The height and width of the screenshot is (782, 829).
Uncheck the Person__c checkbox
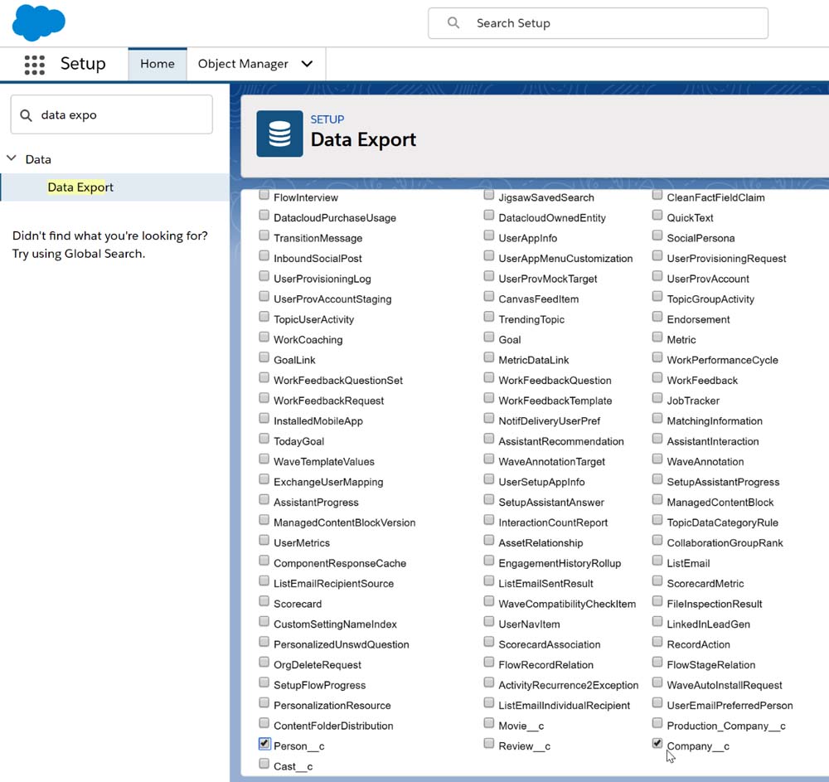click(264, 744)
